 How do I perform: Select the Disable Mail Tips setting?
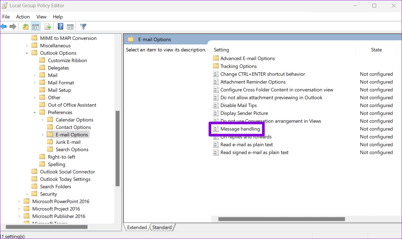[x=239, y=105]
